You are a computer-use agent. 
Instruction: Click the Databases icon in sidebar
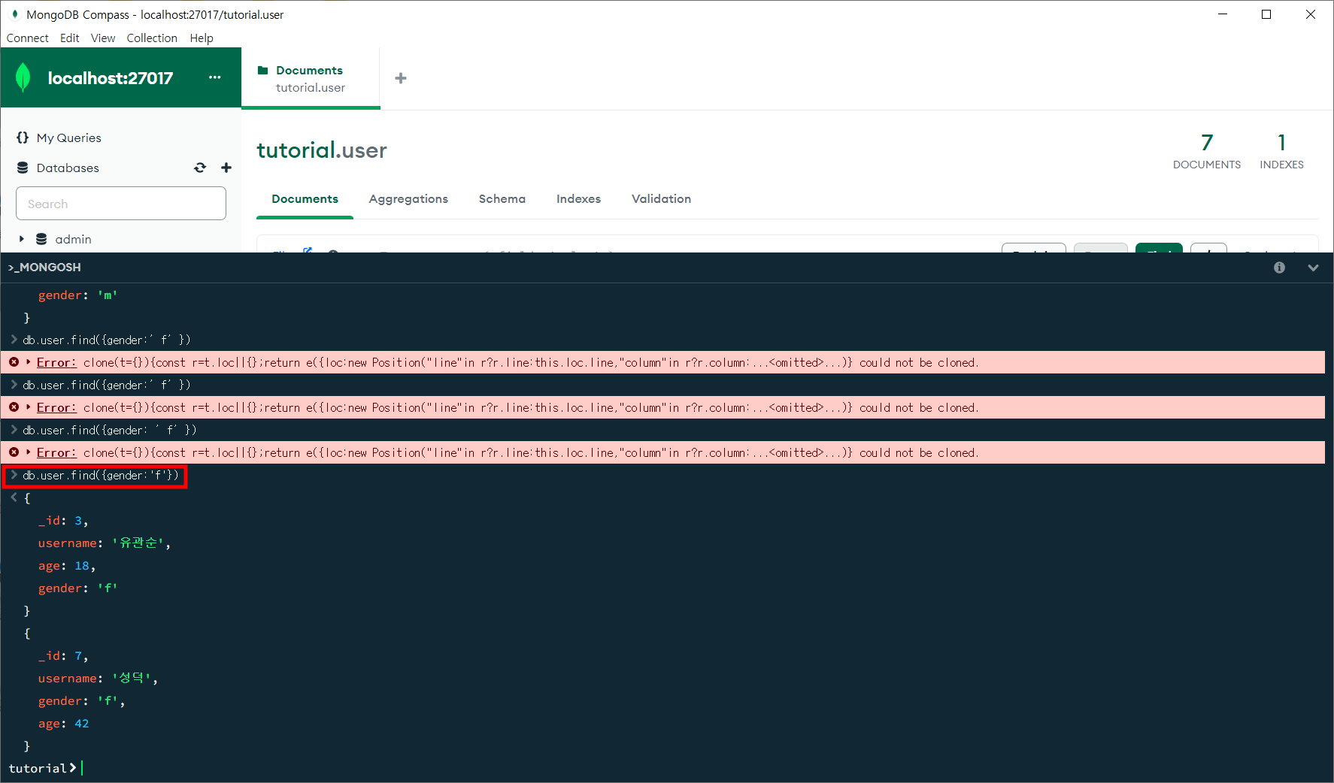23,168
